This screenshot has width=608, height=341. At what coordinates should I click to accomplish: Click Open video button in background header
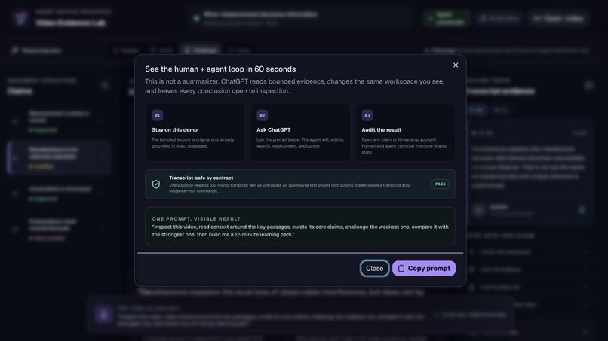coord(558,18)
